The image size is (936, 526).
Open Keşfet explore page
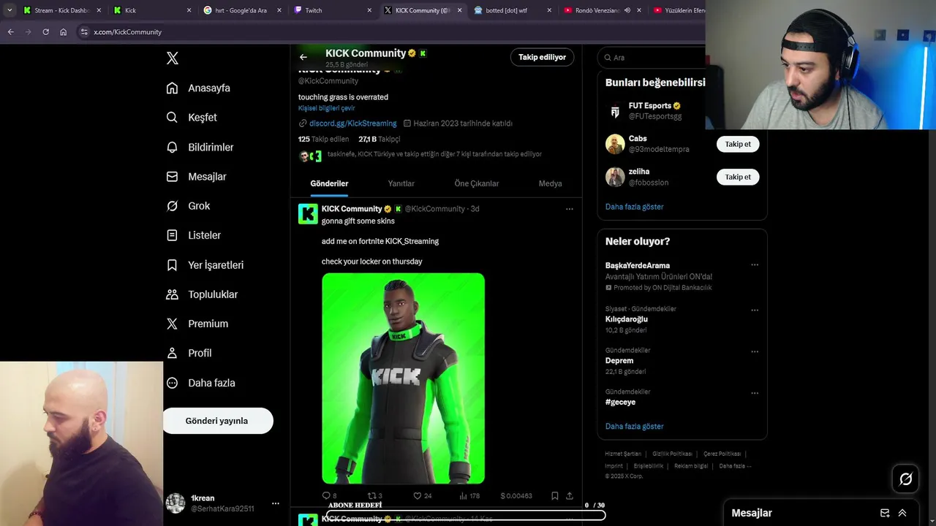(192, 117)
